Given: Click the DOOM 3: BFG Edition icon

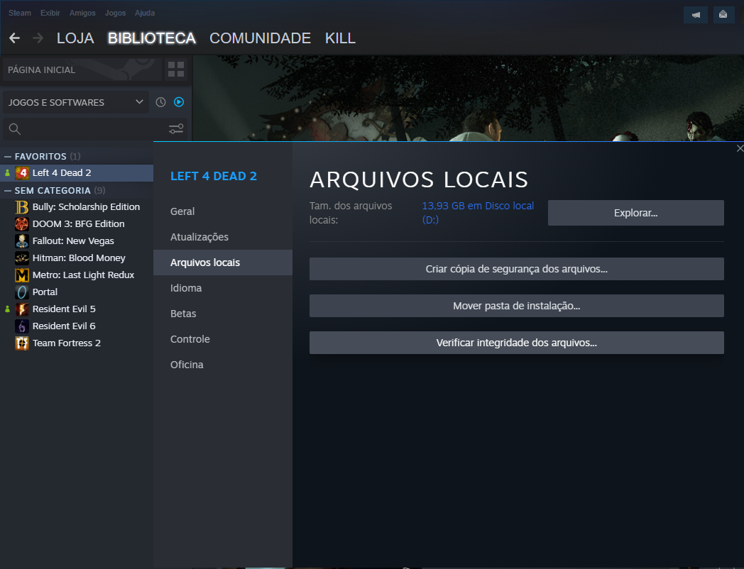Looking at the screenshot, I should click(22, 224).
